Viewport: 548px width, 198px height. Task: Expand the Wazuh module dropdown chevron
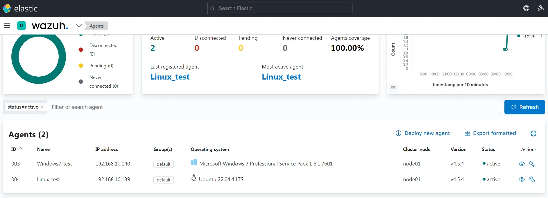click(x=79, y=26)
